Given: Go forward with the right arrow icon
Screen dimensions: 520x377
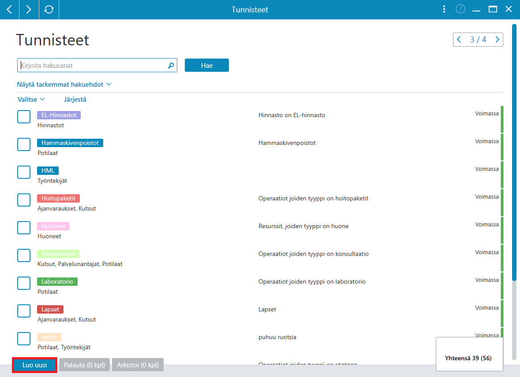Looking at the screenshot, I should (29, 10).
